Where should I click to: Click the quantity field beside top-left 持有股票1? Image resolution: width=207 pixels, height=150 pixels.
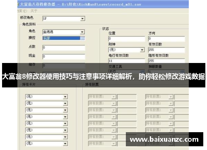click(127, 97)
